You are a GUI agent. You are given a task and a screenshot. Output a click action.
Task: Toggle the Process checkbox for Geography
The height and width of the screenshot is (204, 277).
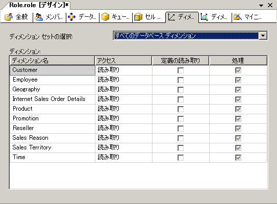coord(238,90)
